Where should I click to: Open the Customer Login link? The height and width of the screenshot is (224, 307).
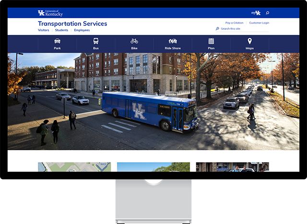259,23
